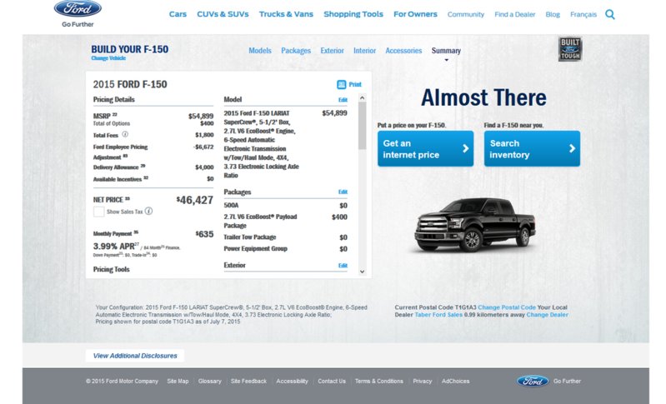Click the summary scrollbar thumb
Viewport: 666px width, 404px height.
363,126
